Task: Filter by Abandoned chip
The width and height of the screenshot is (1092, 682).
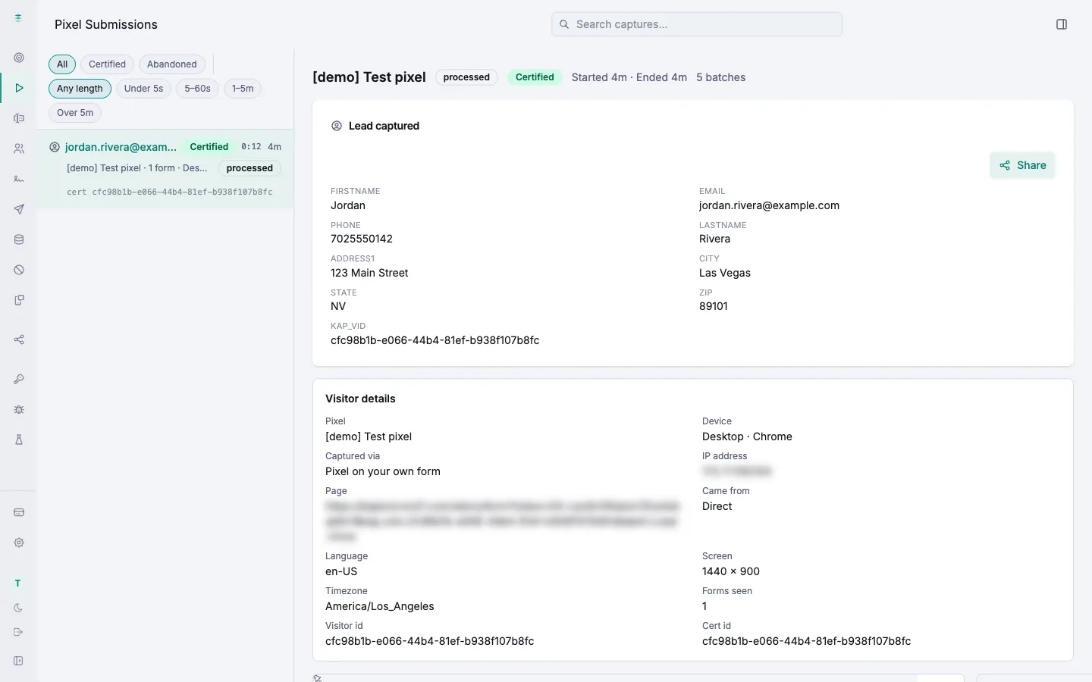Action: [171, 64]
